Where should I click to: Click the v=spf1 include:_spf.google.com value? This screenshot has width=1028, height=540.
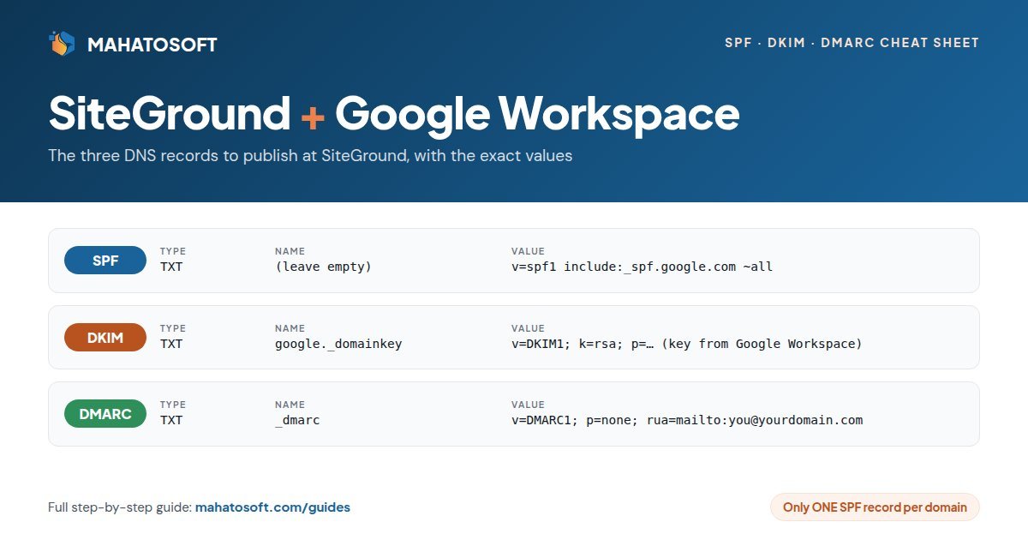point(642,267)
